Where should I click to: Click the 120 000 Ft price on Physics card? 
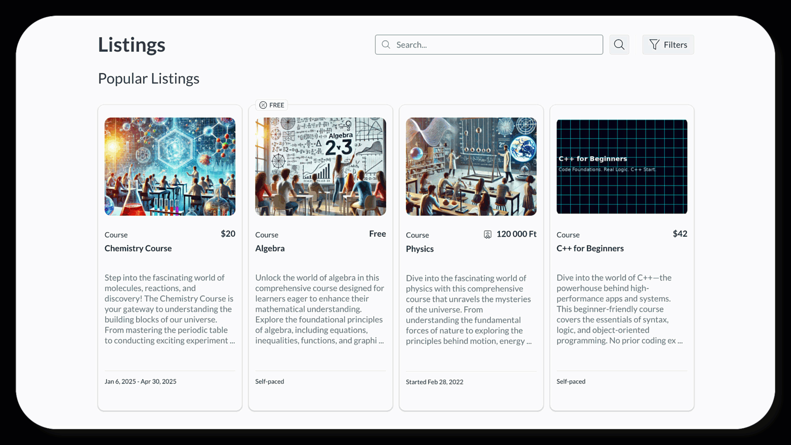516,234
